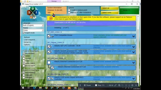
Task: Open the Windows Start menu
Action: (x=23, y=88)
